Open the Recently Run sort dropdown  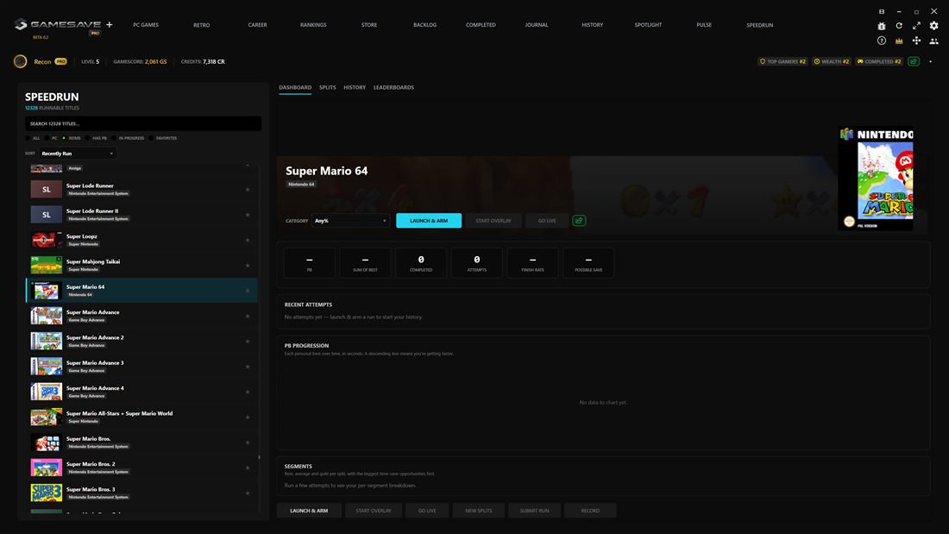pos(77,154)
